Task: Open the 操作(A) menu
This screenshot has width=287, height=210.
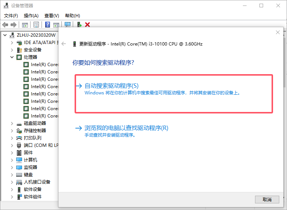Action: 31,16
